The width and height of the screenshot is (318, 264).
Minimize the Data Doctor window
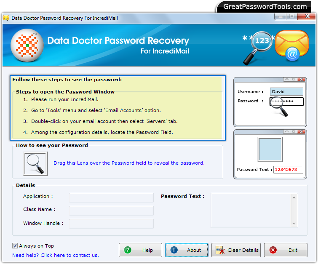point(281,16)
